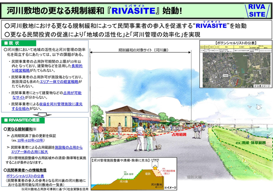Click the 占用期間満了後の更新を保証 line

pyautogui.click(x=32, y=136)
